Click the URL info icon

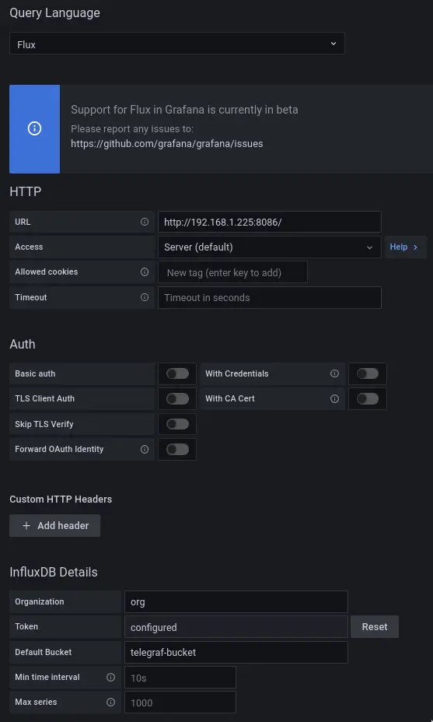(145, 222)
